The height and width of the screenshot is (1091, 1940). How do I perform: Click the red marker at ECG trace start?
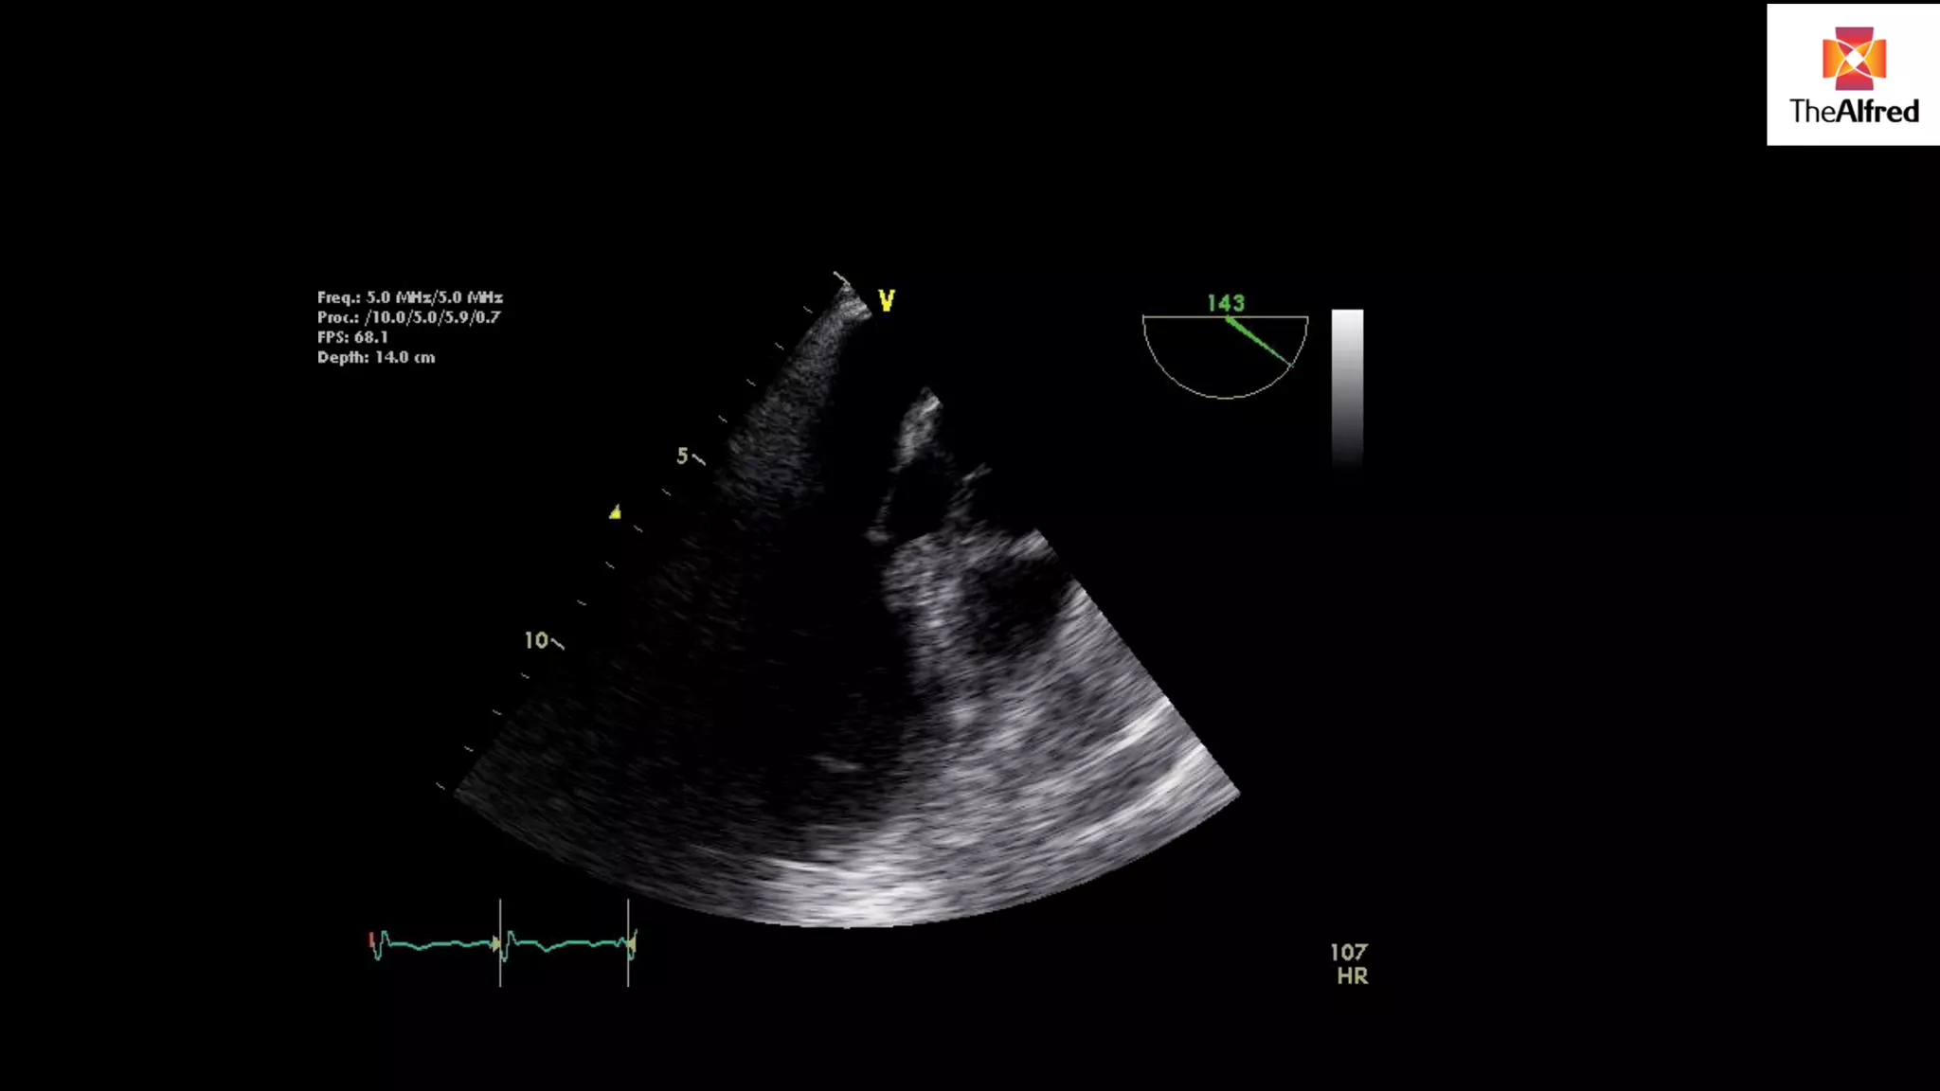click(x=371, y=940)
